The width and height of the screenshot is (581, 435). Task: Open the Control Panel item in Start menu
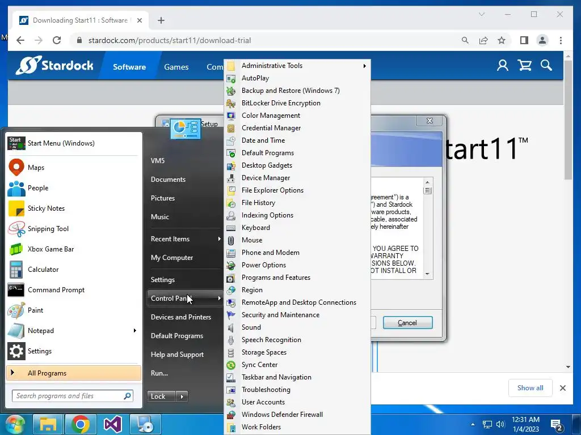pos(185,298)
